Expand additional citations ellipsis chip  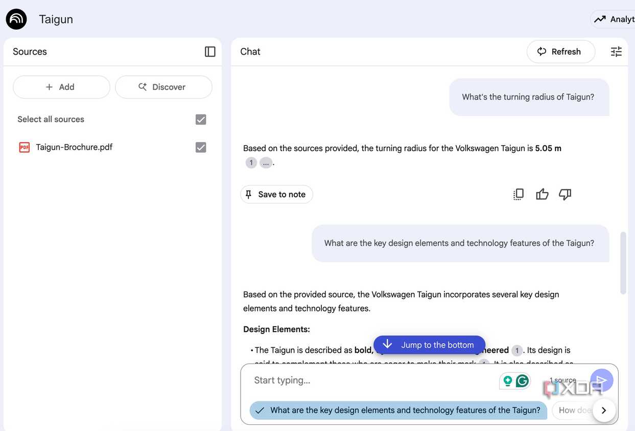pos(266,163)
